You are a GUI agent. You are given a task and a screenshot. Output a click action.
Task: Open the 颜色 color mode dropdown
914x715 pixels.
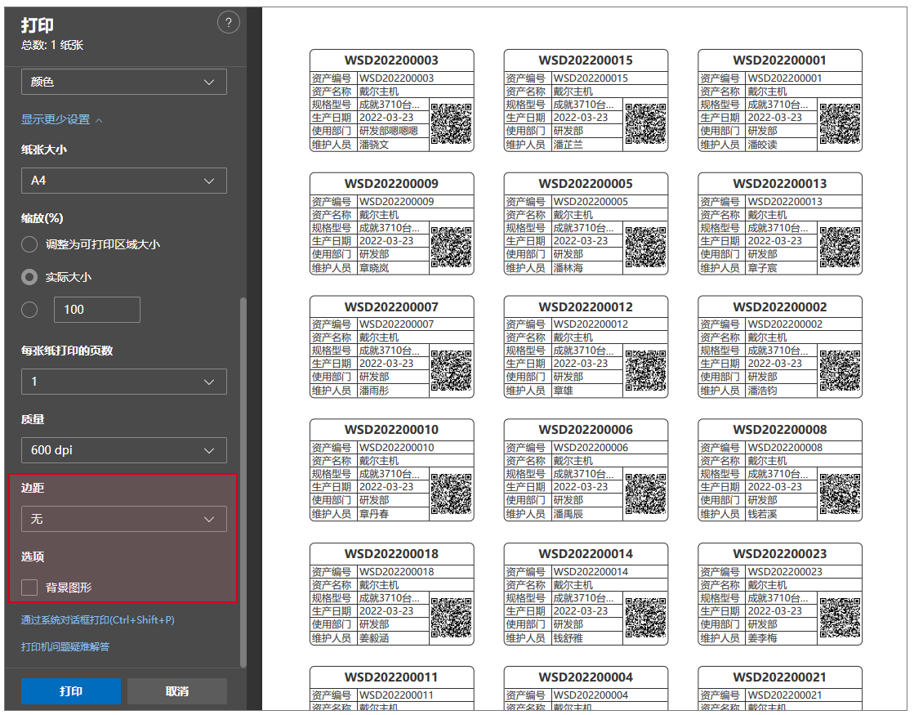pyautogui.click(x=123, y=82)
